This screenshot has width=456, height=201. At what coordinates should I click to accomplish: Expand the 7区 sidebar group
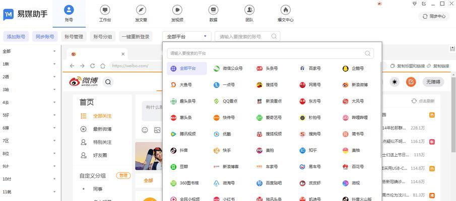click(x=54, y=141)
